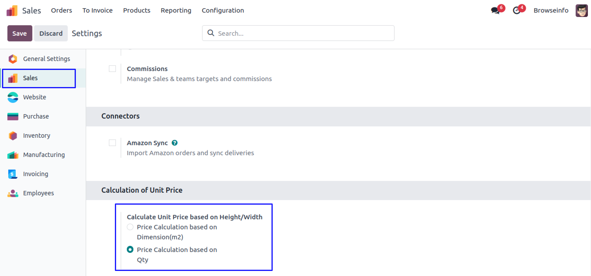Click the Website sidebar icon

coord(13,97)
